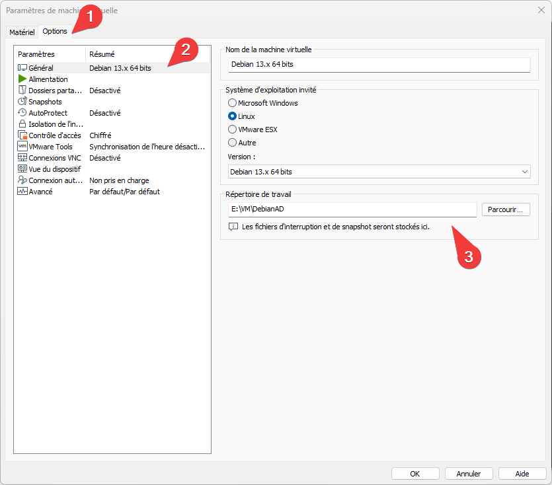This screenshot has width=552, height=485.
Task: Click the Snapshots clock icon
Action: point(22,101)
